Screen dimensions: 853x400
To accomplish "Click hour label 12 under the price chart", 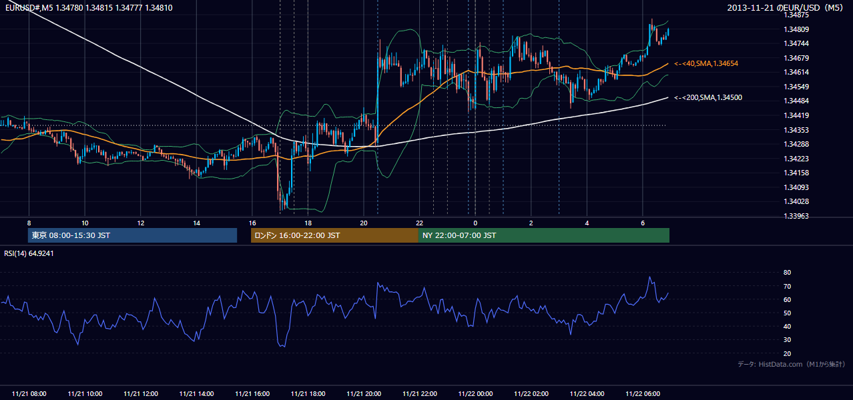I will click(141, 223).
